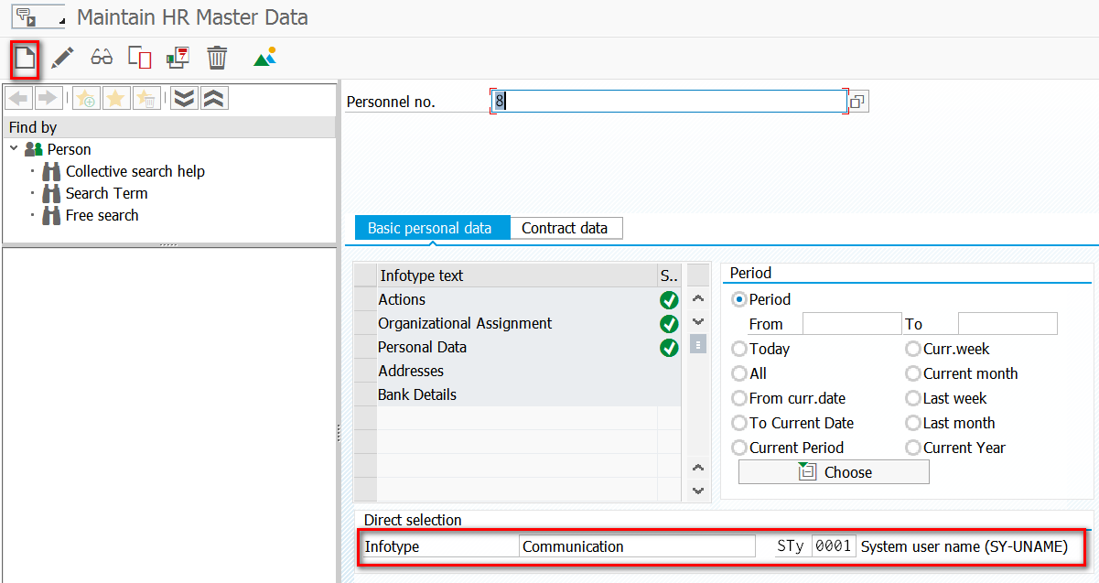Open the Free search entry

pos(102,215)
